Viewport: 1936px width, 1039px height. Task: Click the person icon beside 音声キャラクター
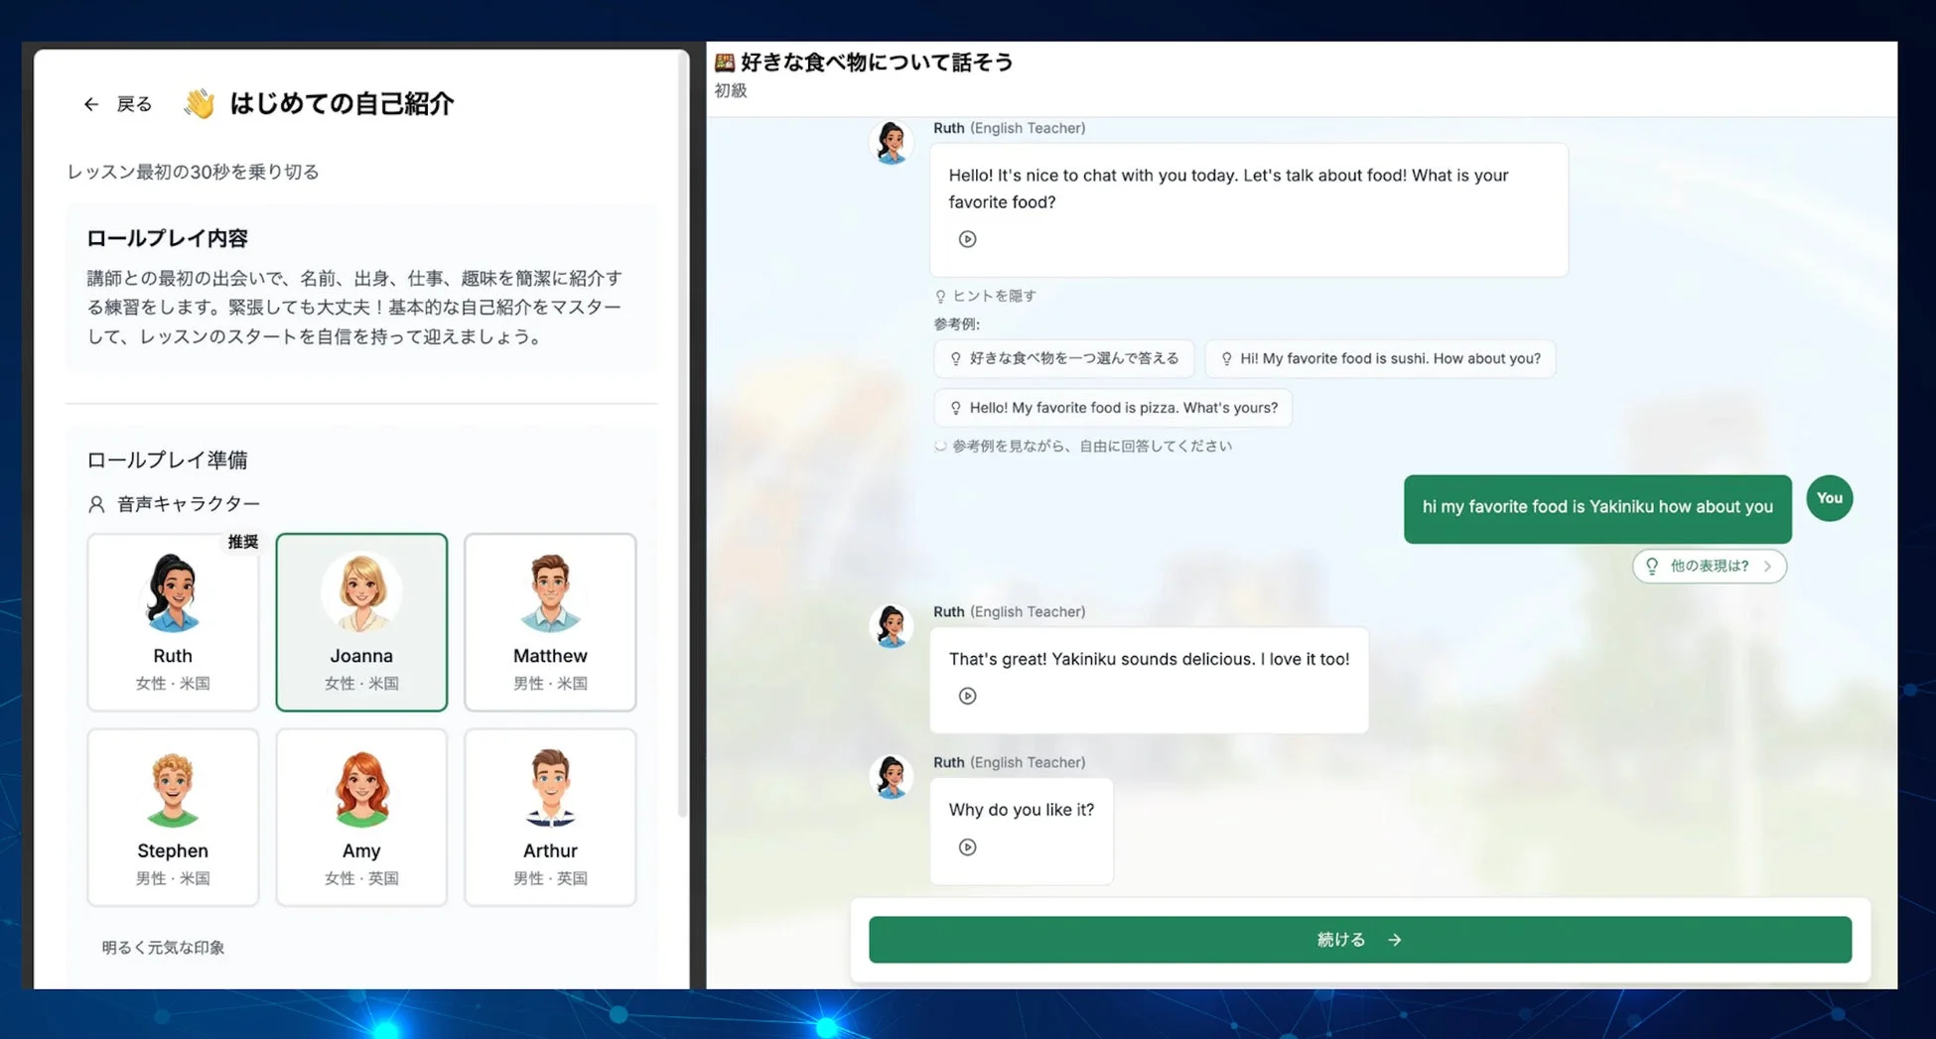click(95, 503)
